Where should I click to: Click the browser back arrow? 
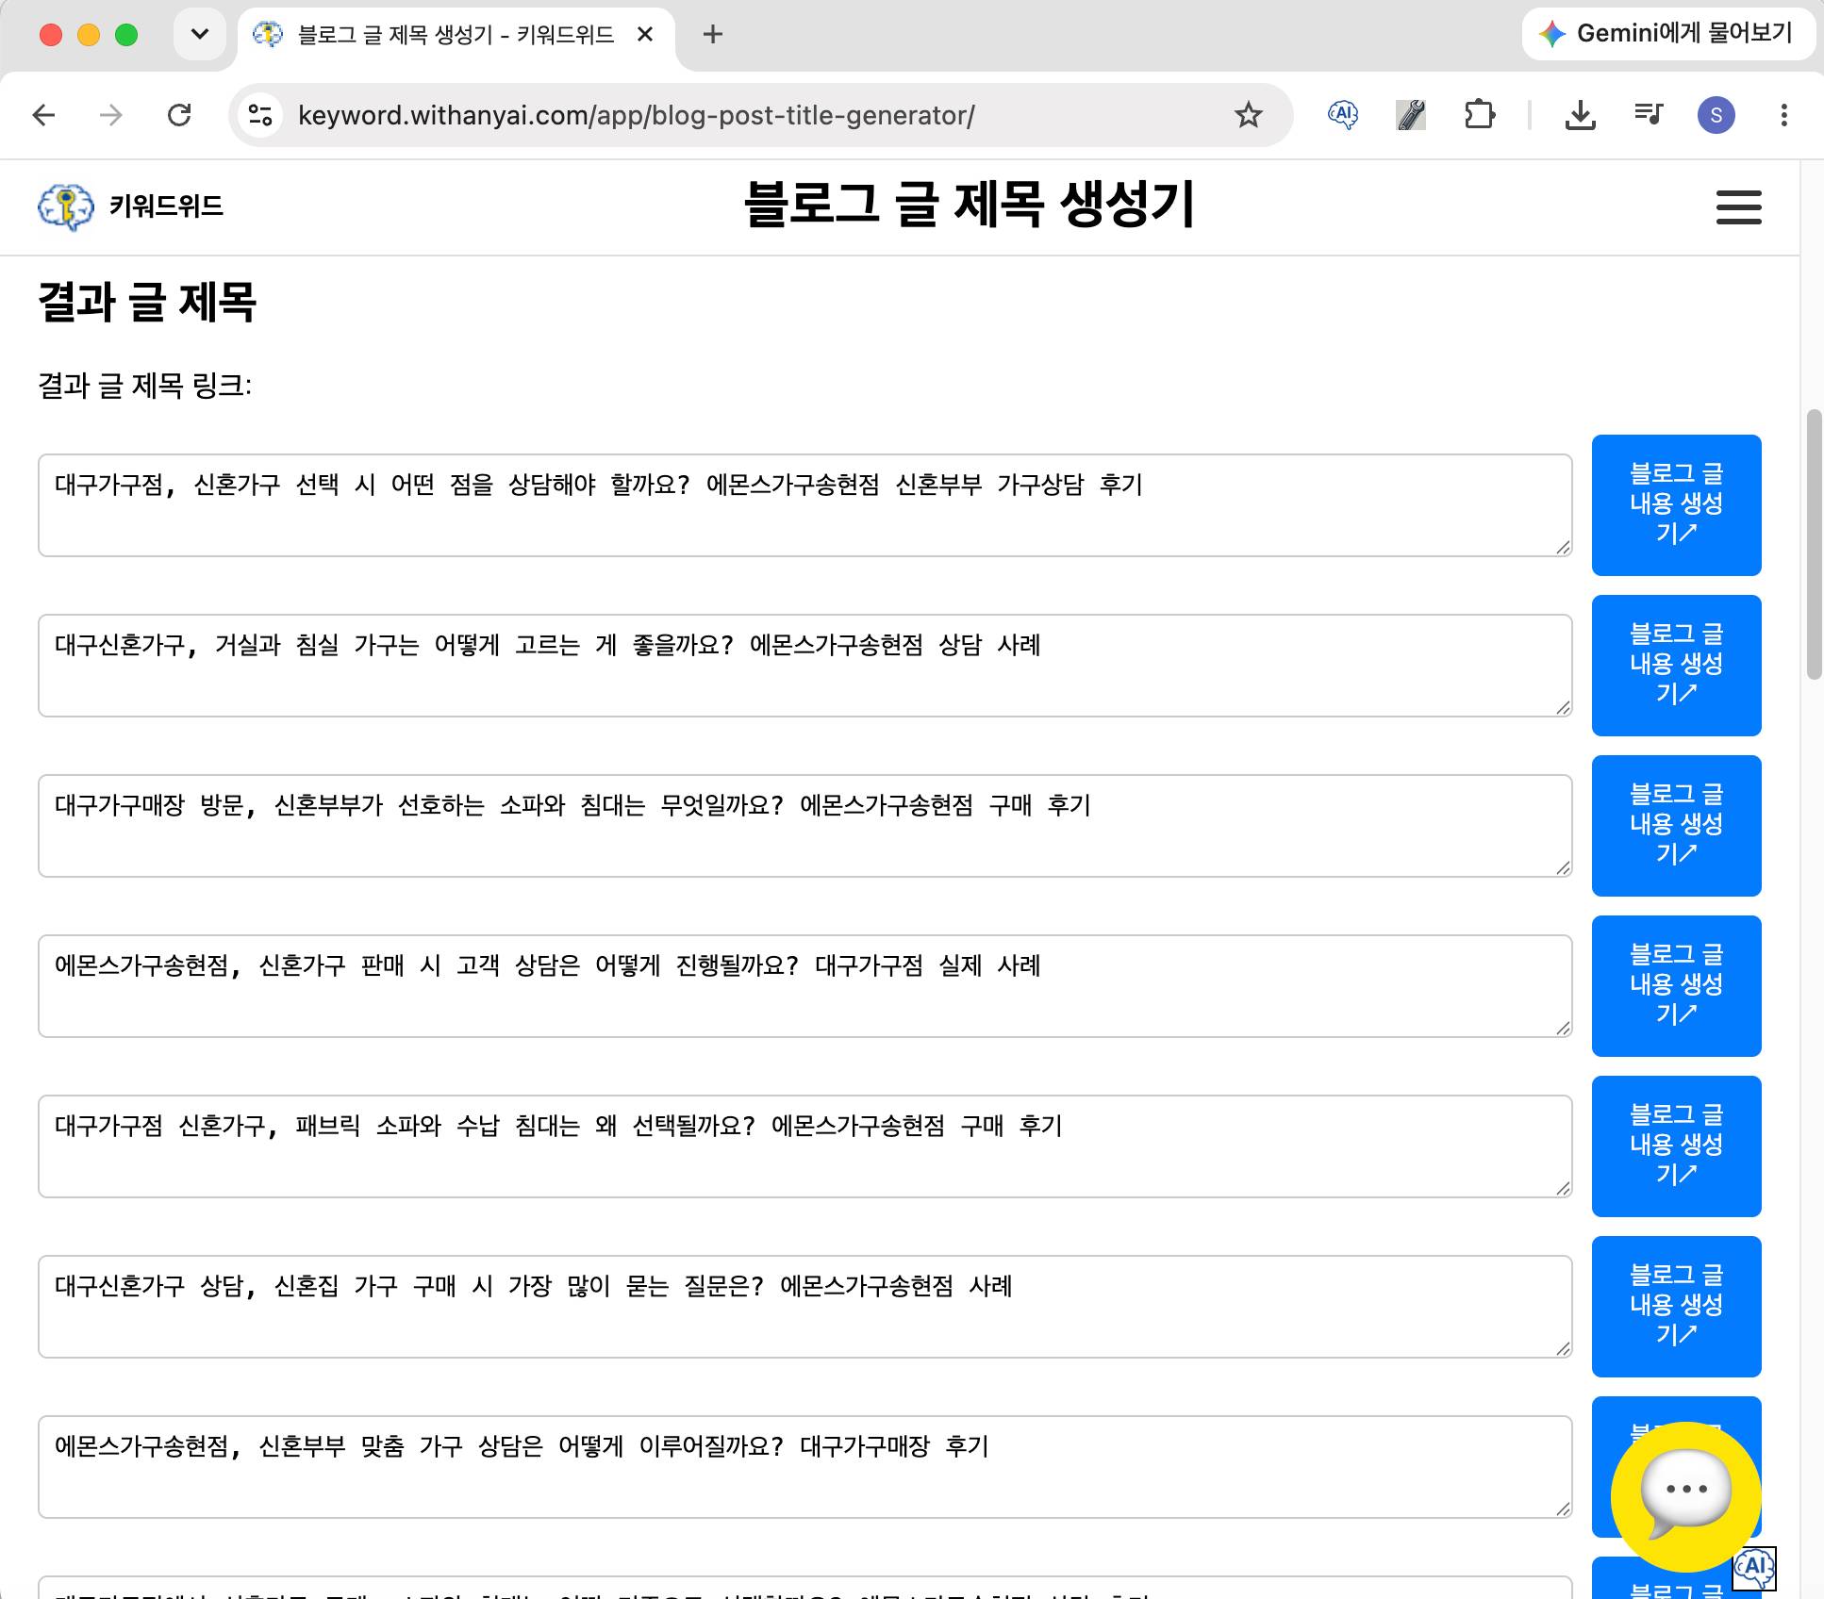click(x=44, y=115)
